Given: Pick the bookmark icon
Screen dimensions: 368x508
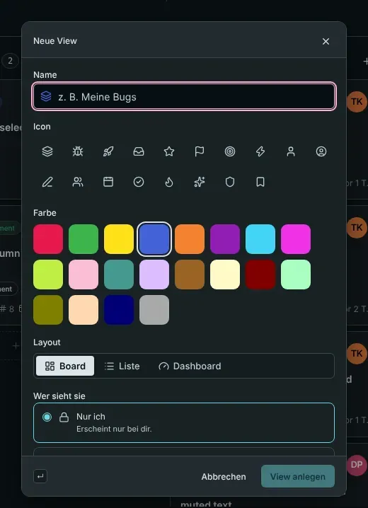Looking at the screenshot, I should pos(260,182).
